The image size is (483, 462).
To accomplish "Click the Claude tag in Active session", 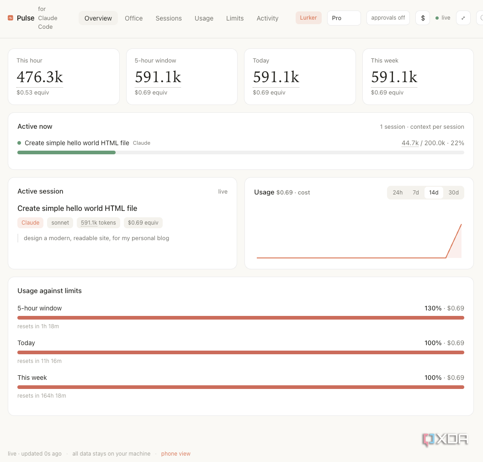I will [x=31, y=222].
